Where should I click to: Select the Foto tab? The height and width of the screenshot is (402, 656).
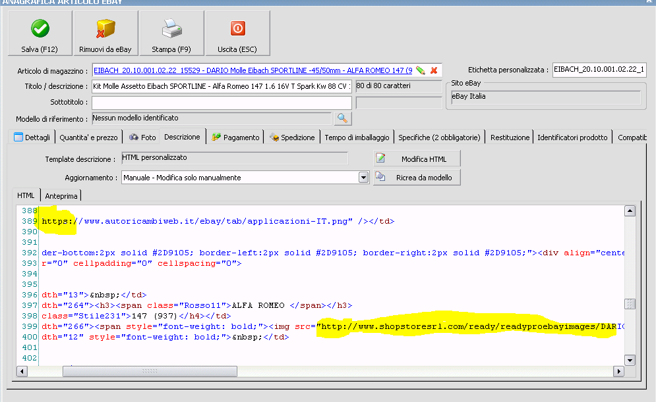(x=142, y=138)
